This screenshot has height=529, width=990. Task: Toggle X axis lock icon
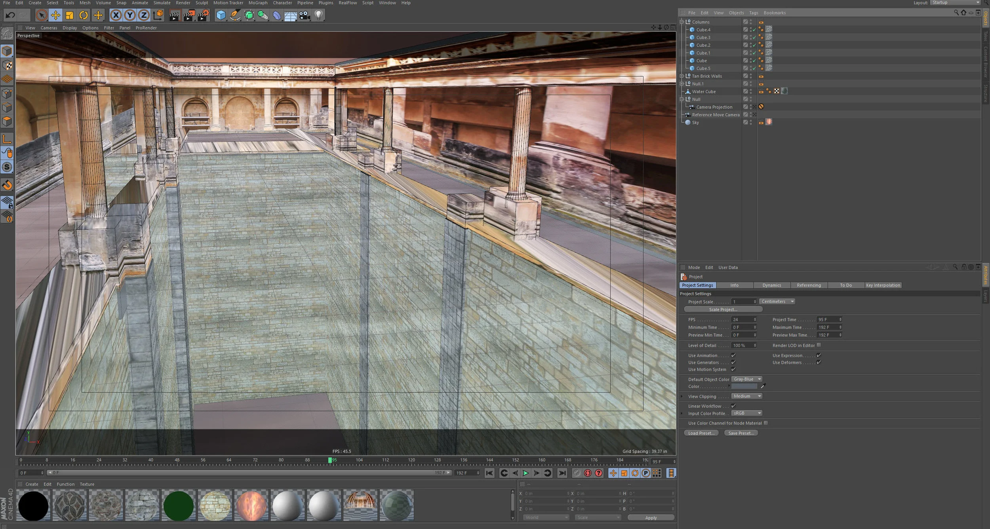click(x=116, y=15)
